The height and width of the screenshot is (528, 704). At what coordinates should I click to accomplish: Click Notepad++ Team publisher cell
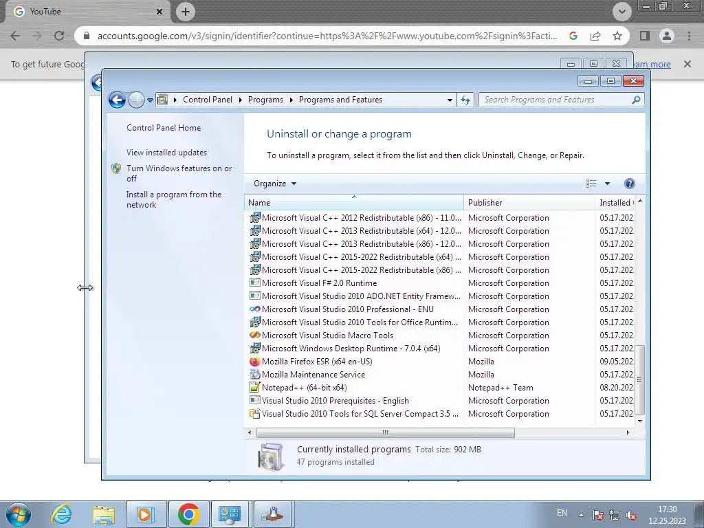(500, 388)
